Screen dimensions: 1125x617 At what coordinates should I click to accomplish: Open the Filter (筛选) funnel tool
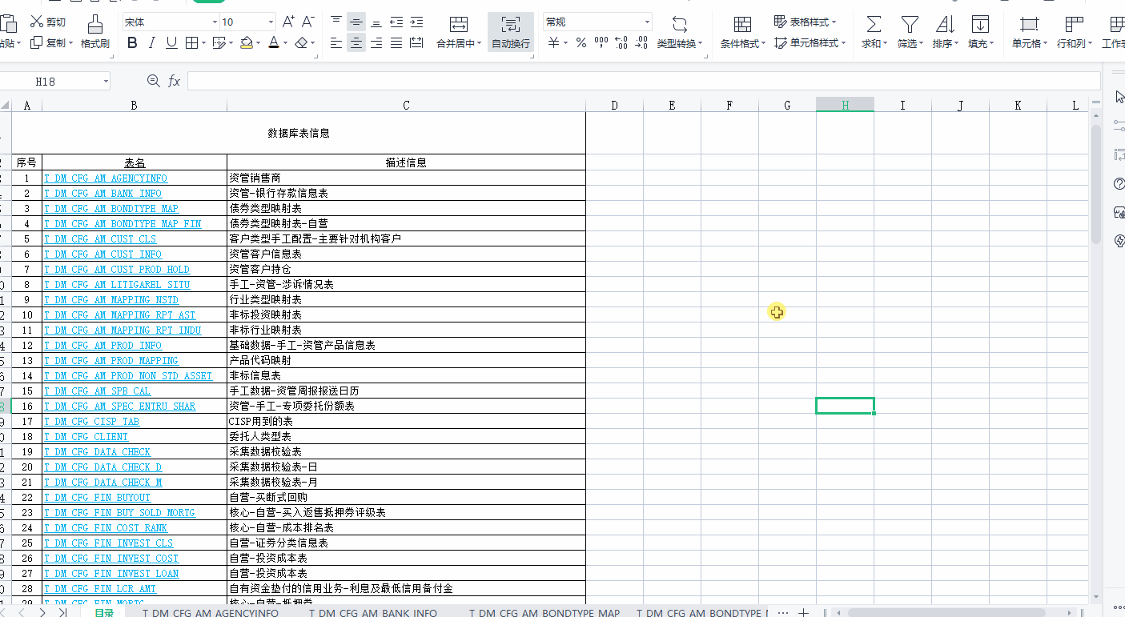(x=910, y=24)
